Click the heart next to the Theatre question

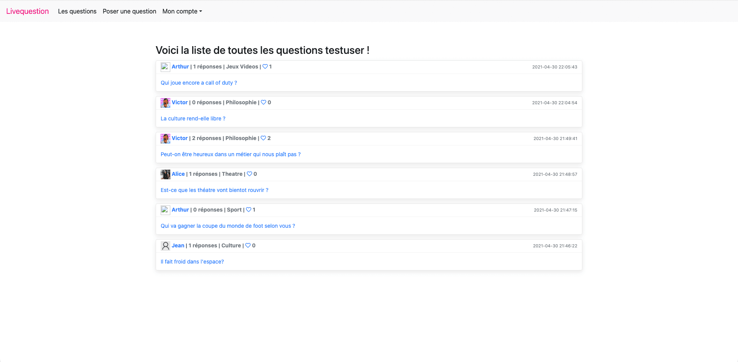tap(249, 174)
